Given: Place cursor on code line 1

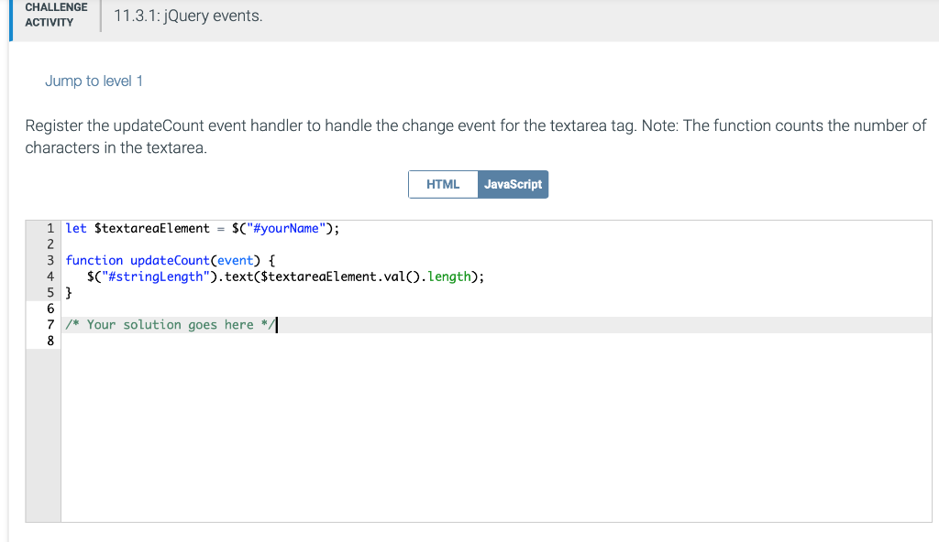Looking at the screenshot, I should coord(496,229).
